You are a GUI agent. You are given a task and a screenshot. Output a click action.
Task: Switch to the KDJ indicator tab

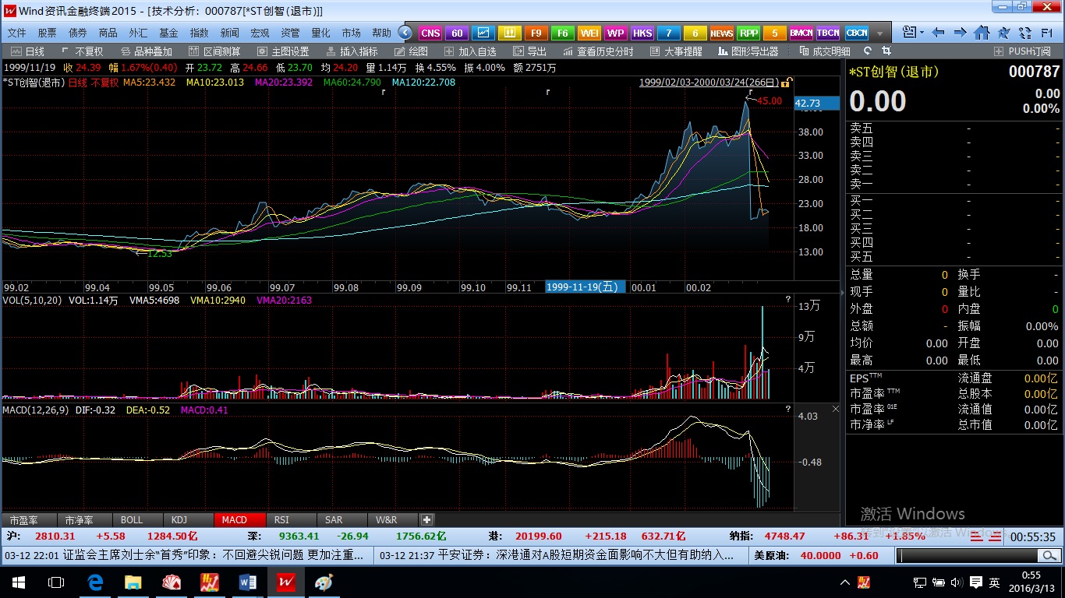click(x=179, y=519)
